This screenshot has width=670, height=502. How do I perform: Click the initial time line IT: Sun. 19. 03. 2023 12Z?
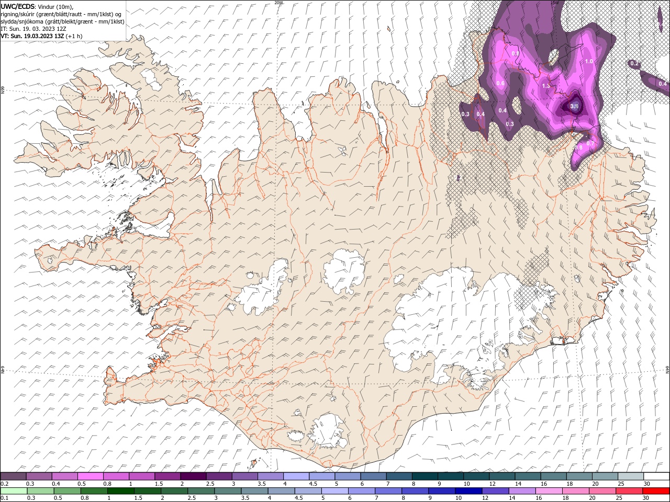pyautogui.click(x=33, y=29)
